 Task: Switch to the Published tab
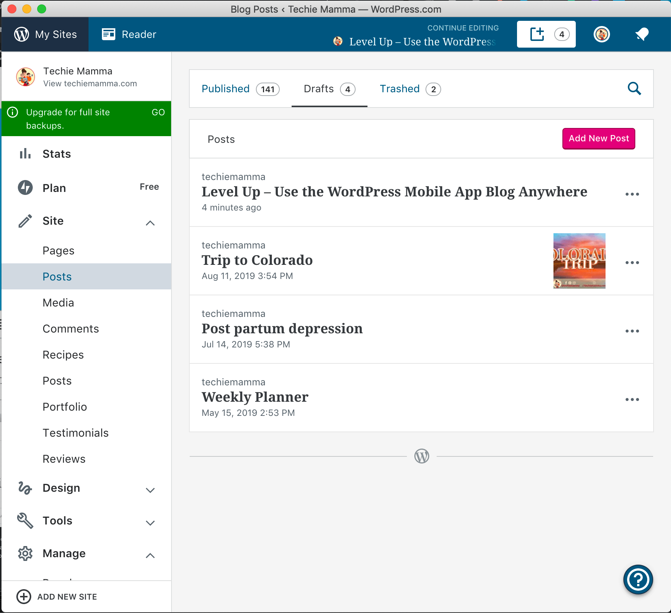click(240, 89)
